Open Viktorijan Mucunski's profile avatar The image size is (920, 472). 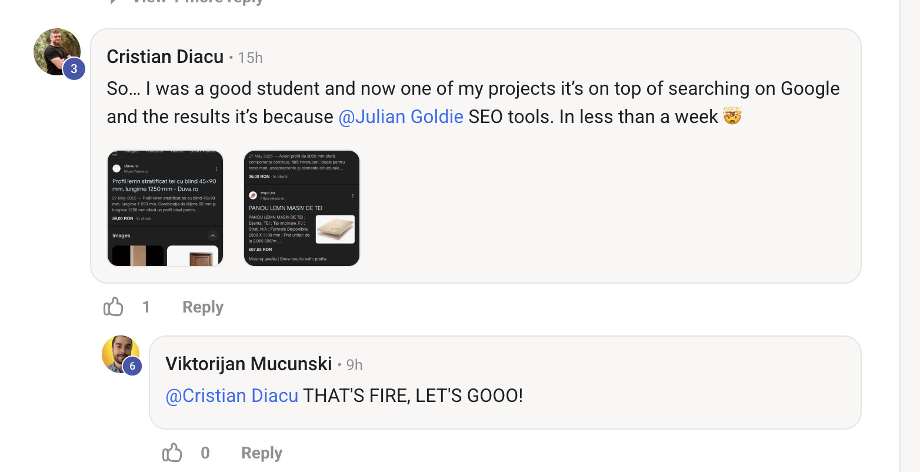coord(121,354)
